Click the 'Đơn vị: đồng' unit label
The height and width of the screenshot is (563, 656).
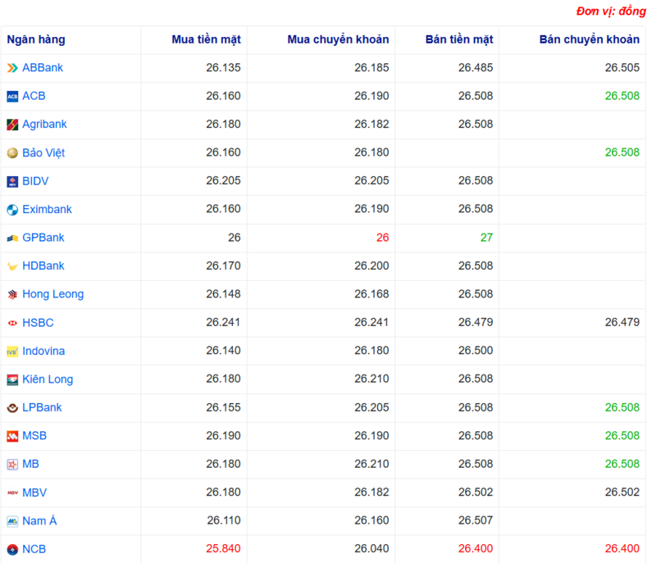611,11
